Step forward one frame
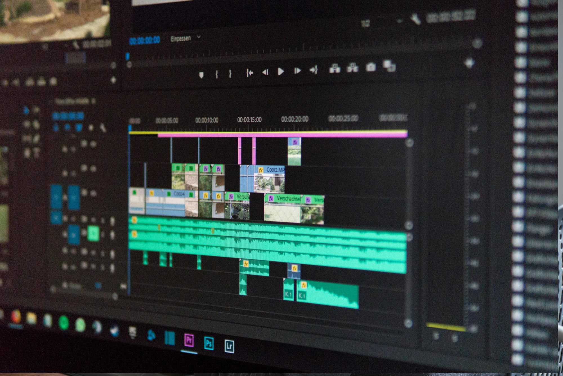 click(x=298, y=71)
